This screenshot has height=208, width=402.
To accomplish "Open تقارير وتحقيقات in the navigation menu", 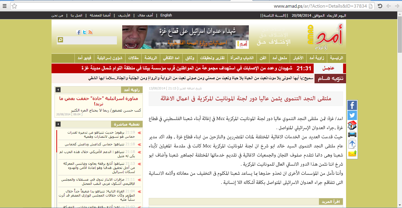I will 213,58.
